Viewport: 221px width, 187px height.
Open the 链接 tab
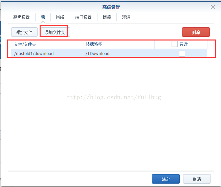(x=107, y=17)
